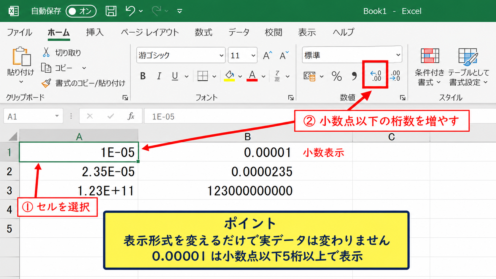The height and width of the screenshot is (279, 496).
Task: Increase font size with larger A
Action: pos(268,55)
